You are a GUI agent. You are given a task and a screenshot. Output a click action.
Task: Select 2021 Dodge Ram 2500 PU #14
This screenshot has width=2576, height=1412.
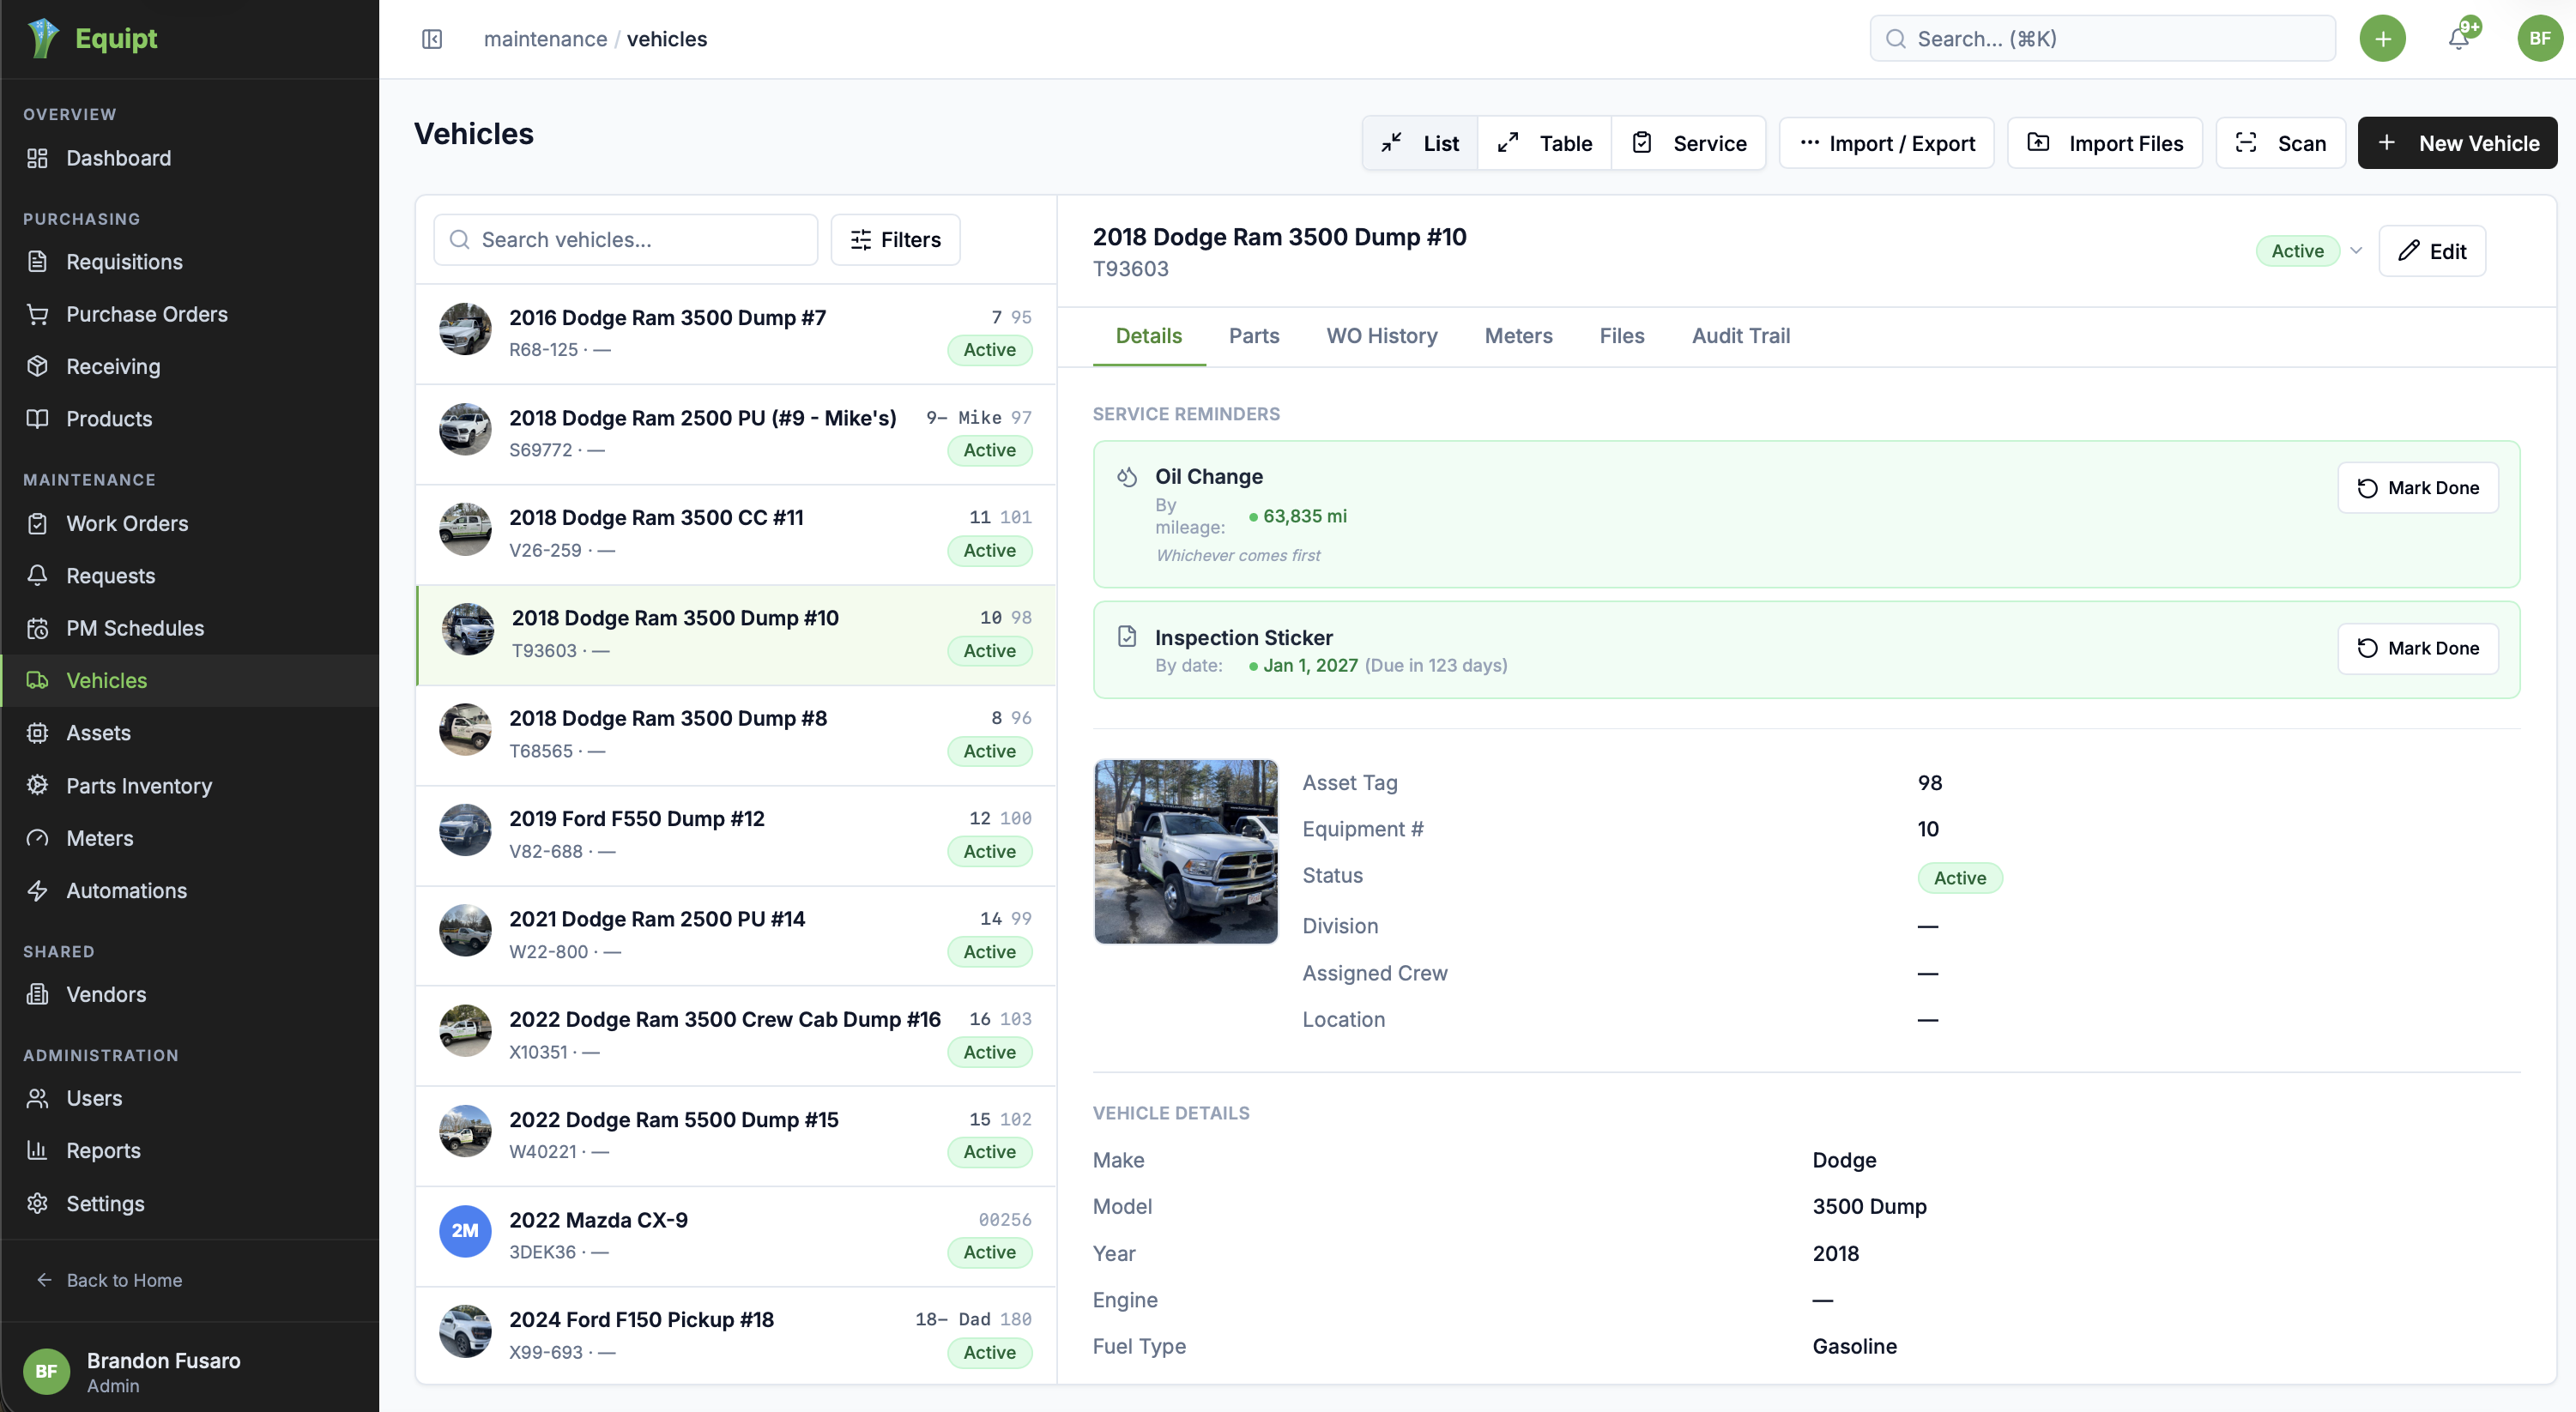coord(736,936)
